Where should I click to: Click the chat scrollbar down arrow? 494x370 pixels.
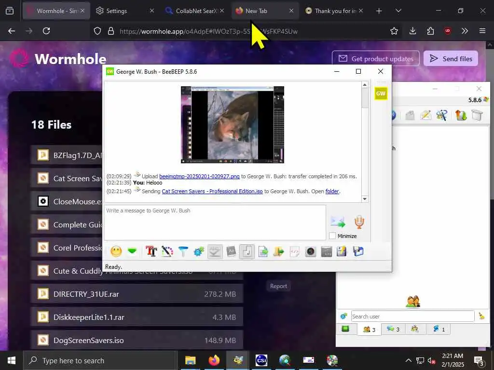[x=365, y=199]
